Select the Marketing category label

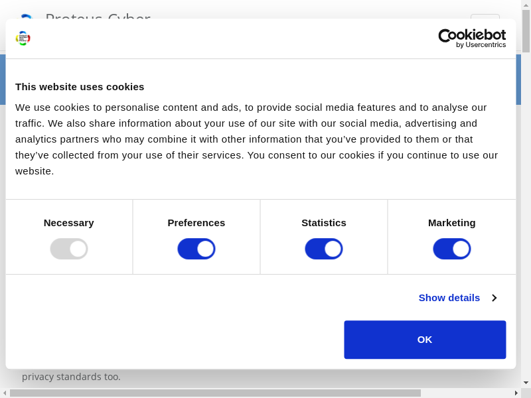(x=451, y=223)
